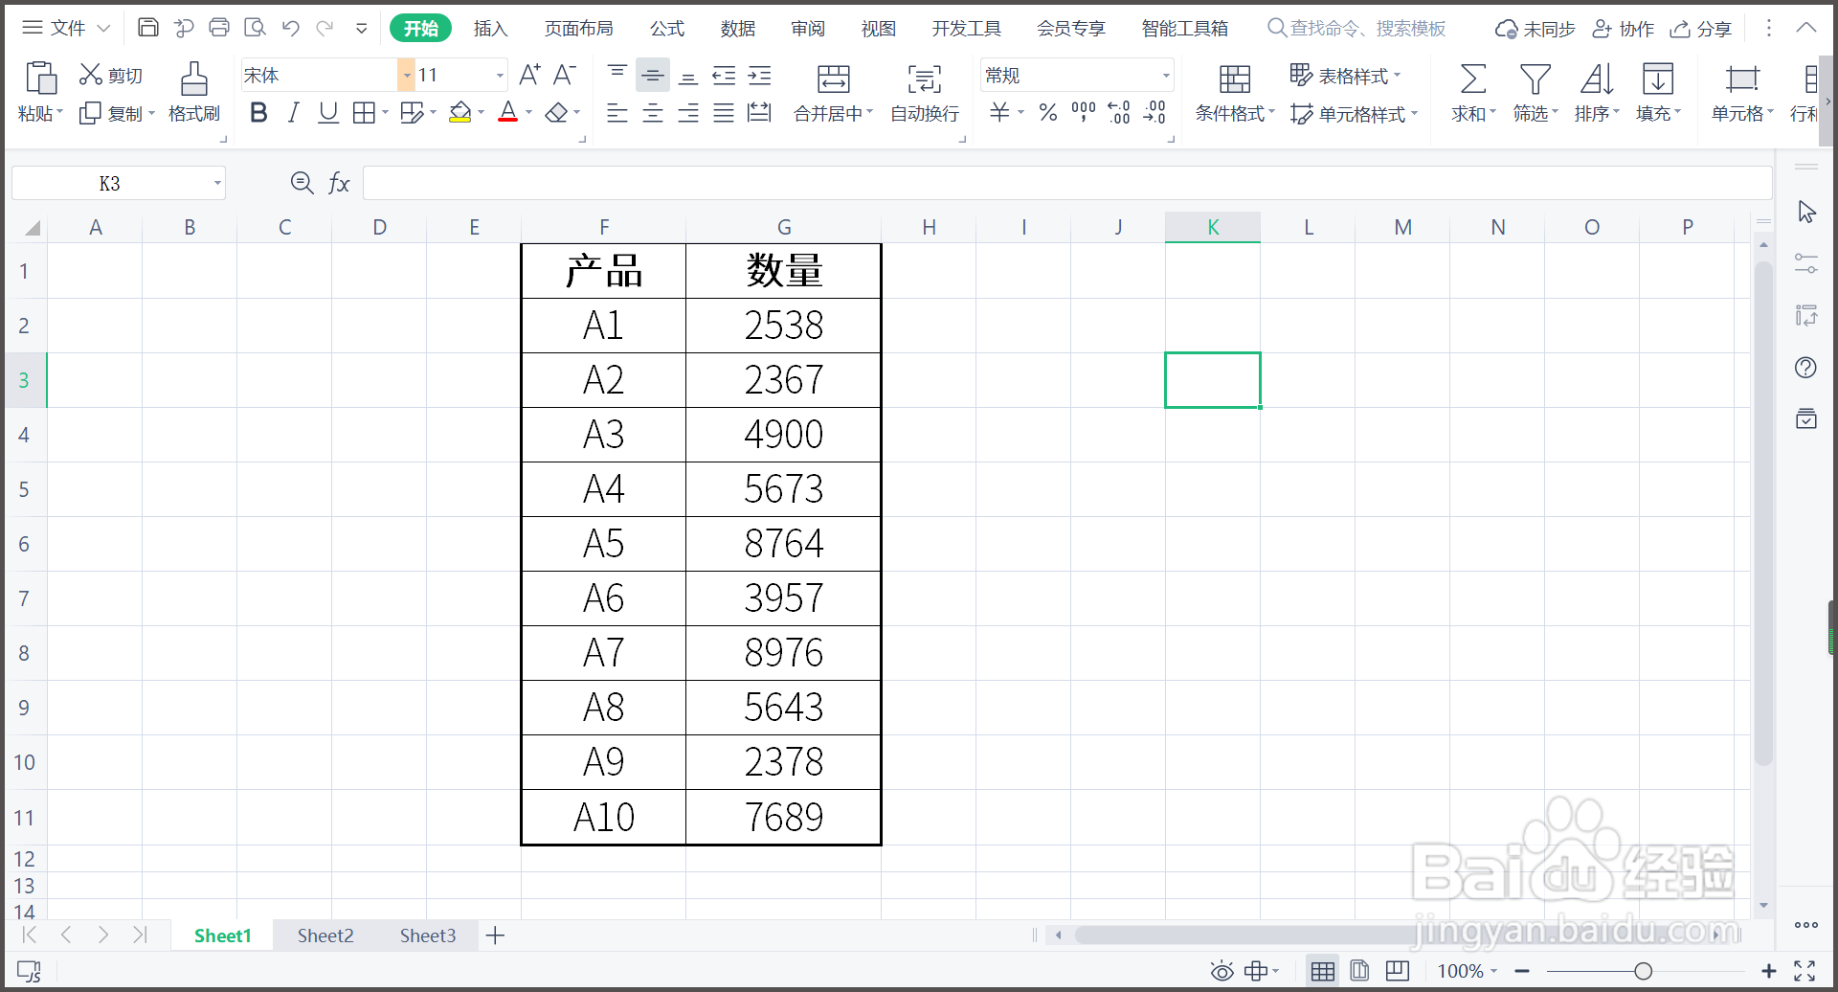Click the percent style icon

[x=1046, y=112]
